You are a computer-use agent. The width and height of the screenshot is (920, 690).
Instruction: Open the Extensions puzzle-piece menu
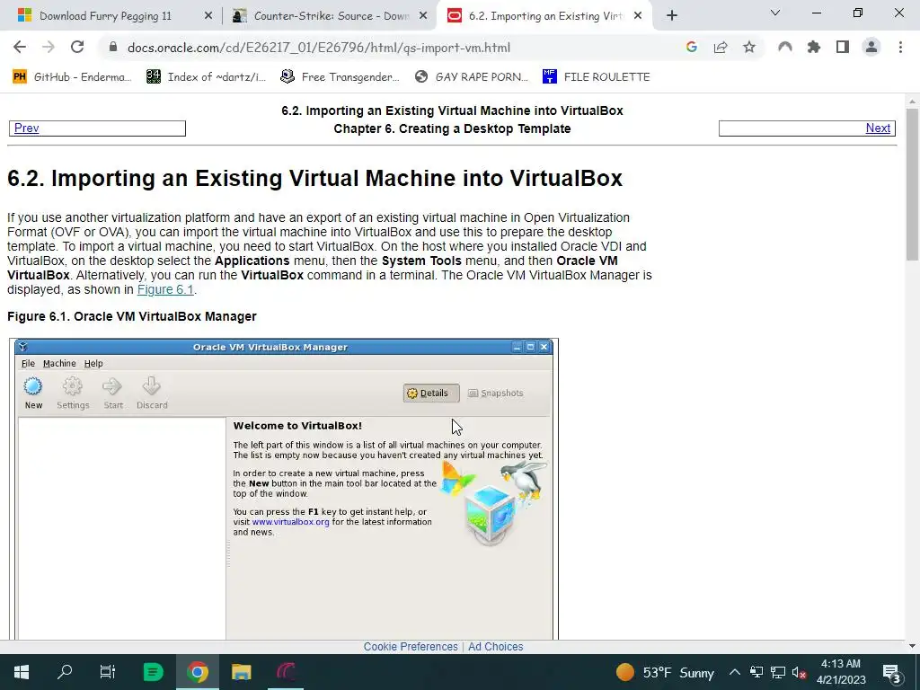tap(814, 48)
